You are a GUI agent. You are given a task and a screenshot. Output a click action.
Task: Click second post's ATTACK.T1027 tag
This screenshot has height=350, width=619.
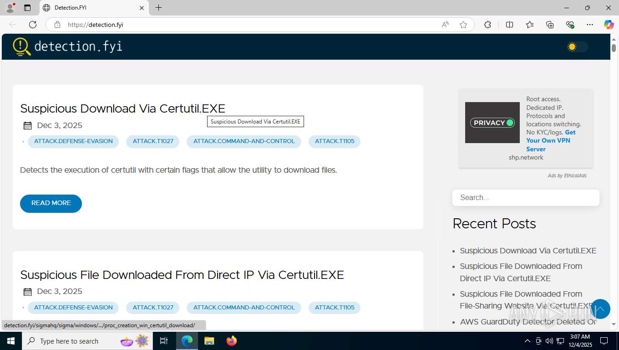153,308
